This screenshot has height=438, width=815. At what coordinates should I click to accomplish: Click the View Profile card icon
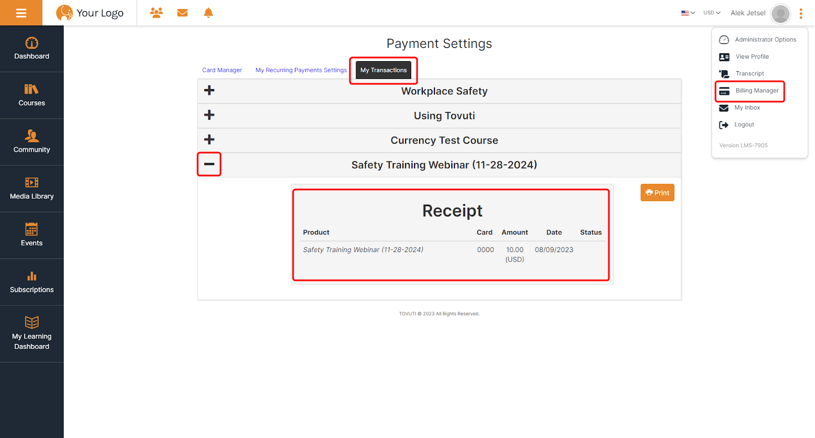click(724, 57)
